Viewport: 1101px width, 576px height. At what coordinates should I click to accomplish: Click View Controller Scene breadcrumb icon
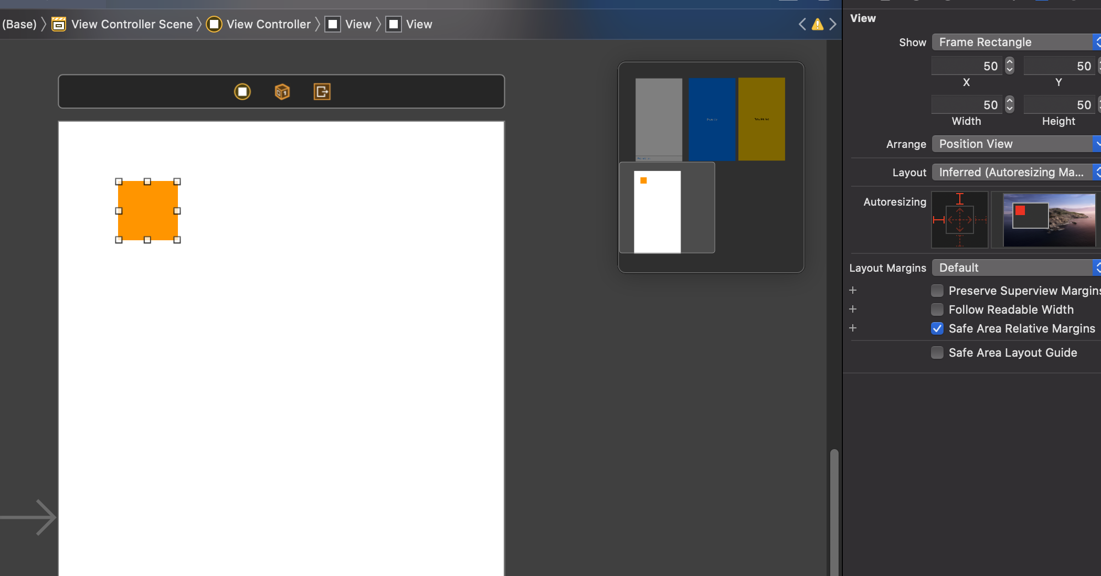59,24
